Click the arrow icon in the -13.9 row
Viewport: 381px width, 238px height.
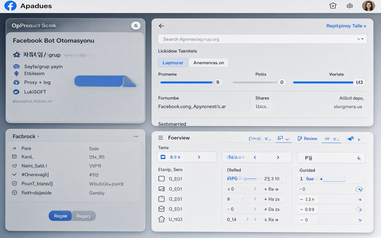point(360,200)
